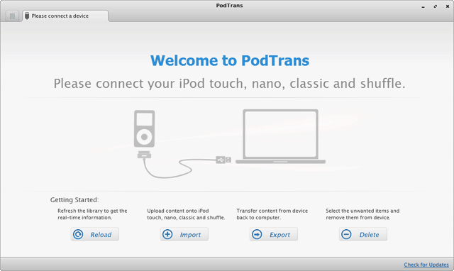Screen dimensions: 454x271
Task: Maximize the PodTrans window
Action: pyautogui.click(x=436, y=6)
